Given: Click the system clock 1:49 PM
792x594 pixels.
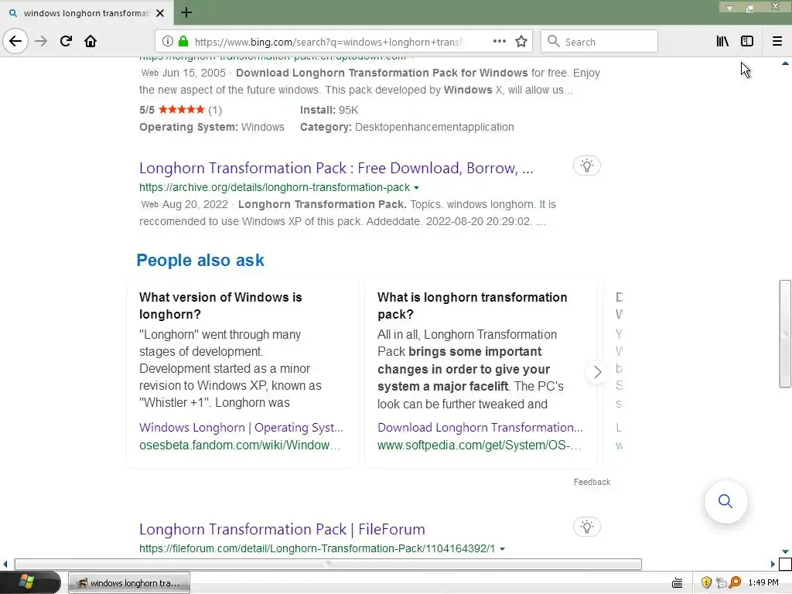Looking at the screenshot, I should [763, 583].
